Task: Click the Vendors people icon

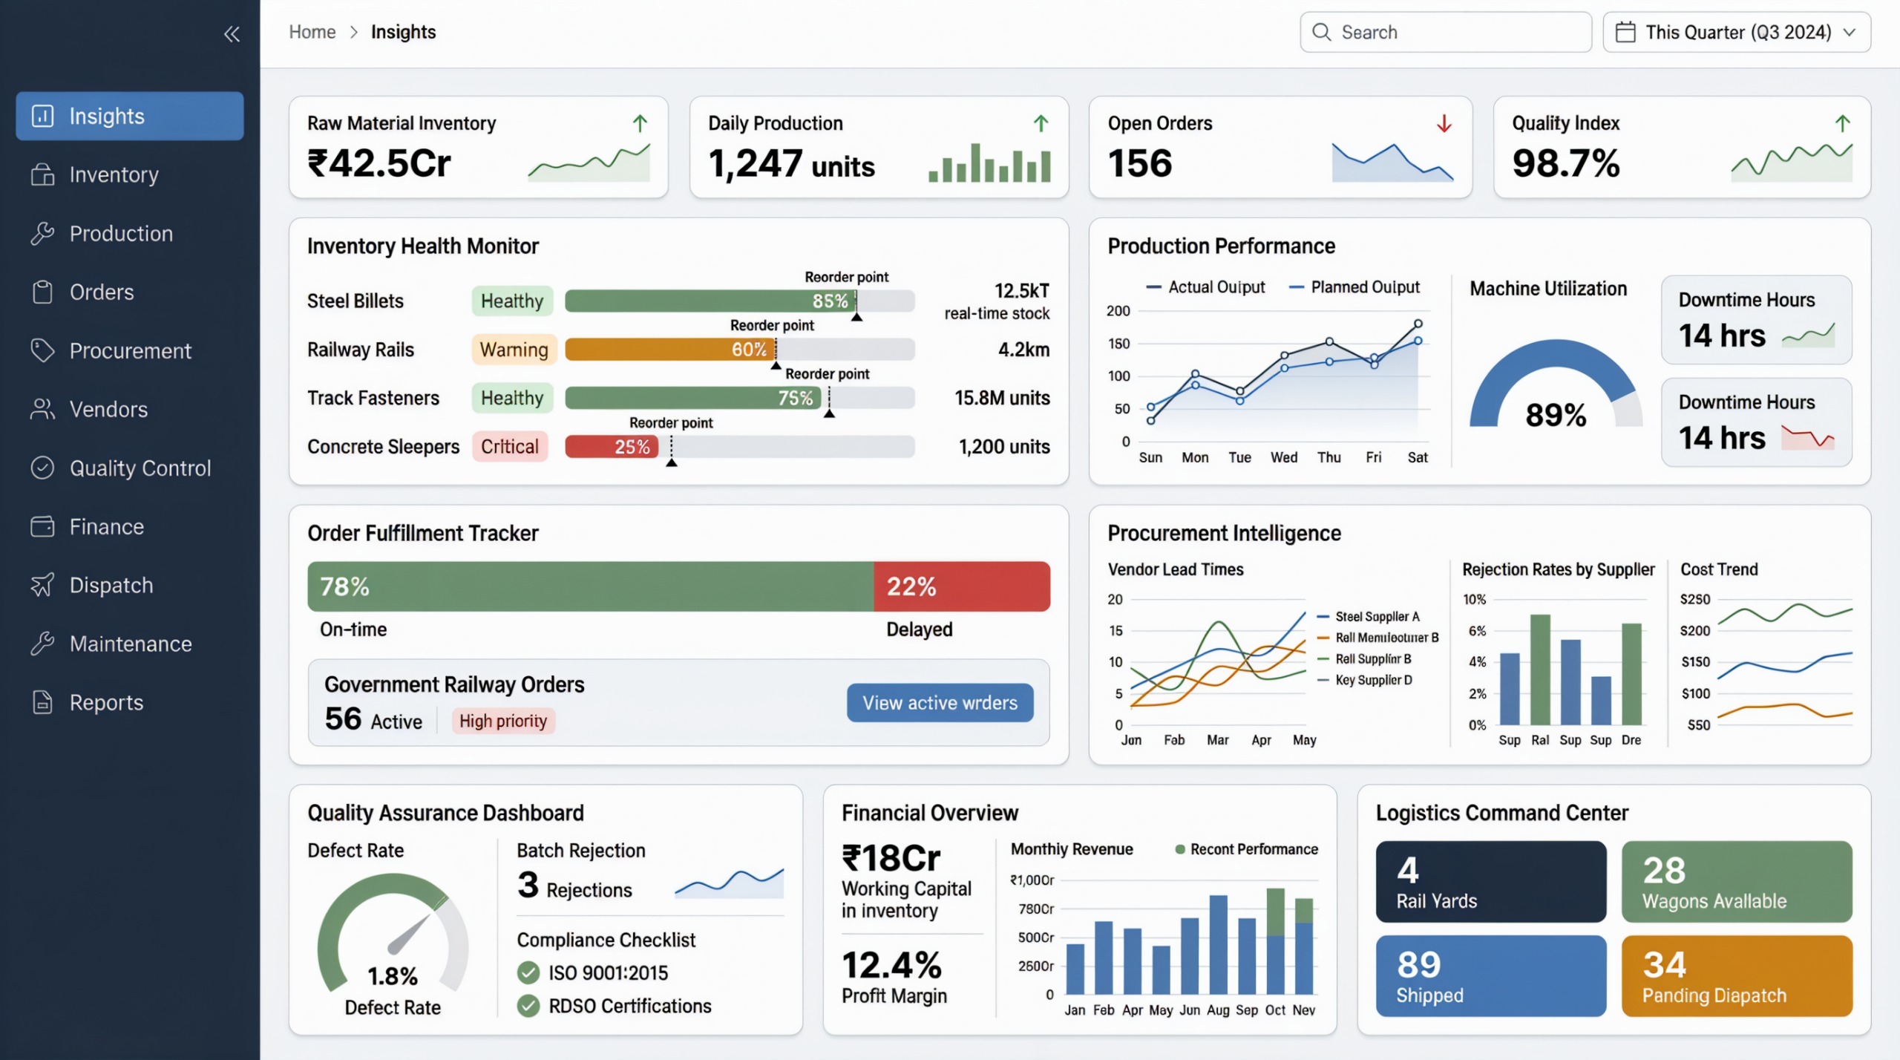Action: [42, 409]
